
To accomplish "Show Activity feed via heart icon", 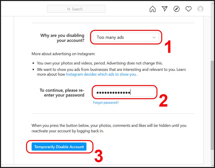I will (188, 9).
